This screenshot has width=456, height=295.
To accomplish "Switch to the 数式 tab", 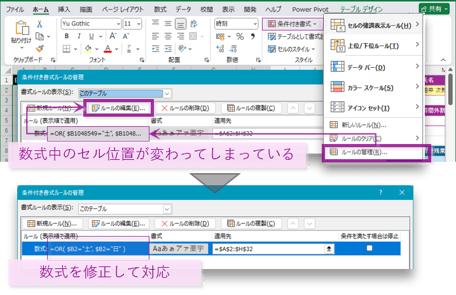I will pyautogui.click(x=160, y=10).
